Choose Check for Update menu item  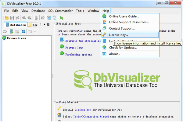pos(130,48)
